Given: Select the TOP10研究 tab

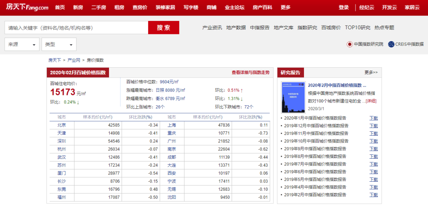Looking at the screenshot, I should [x=357, y=28].
